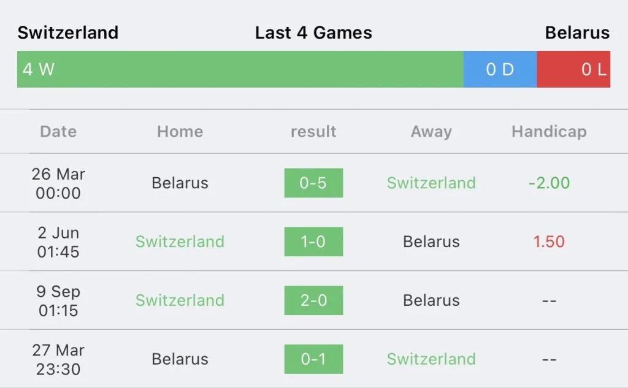
Task: Open the 0-5 result score badge
Action: click(313, 183)
